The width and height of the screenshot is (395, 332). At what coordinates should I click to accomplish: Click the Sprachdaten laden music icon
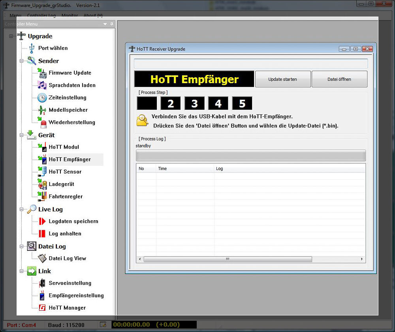click(42, 85)
